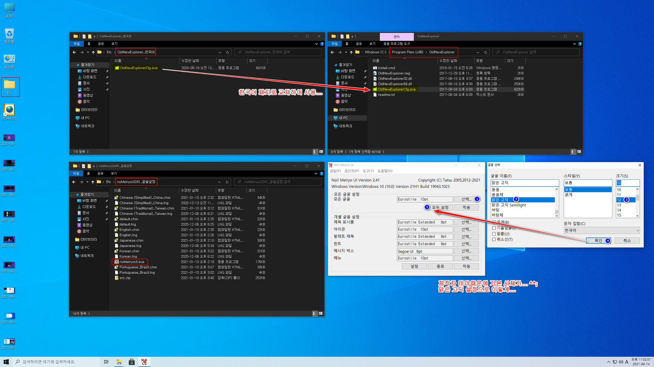Select size 14 in the size list
The height and width of the screenshot is (367, 654).
click(x=619, y=210)
